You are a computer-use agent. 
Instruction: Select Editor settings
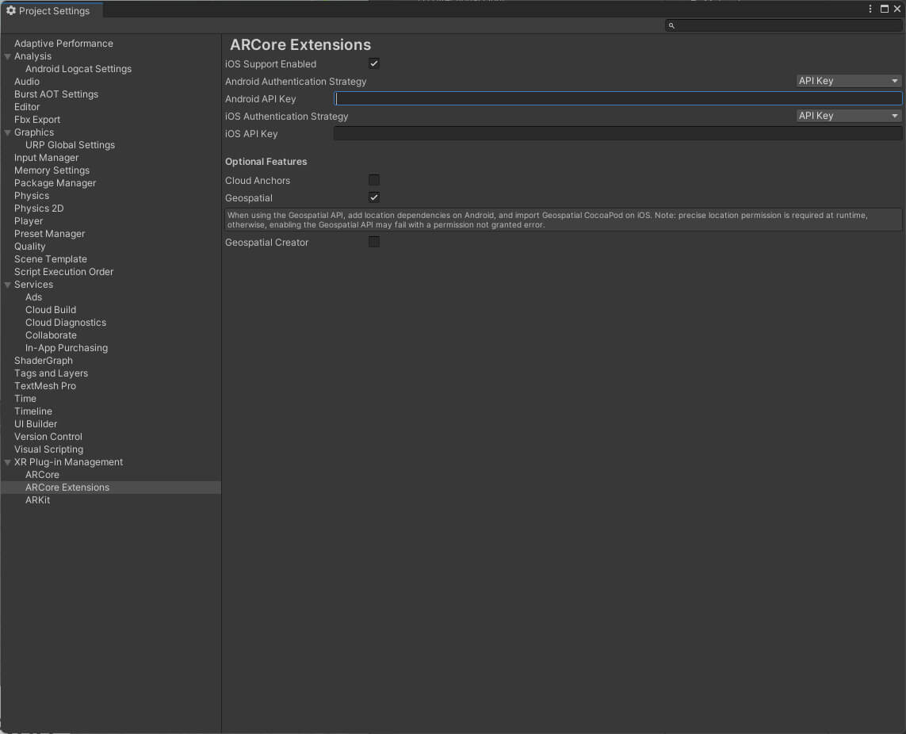(27, 107)
